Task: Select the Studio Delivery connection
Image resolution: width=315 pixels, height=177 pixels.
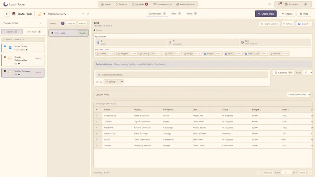Action: [x=23, y=73]
